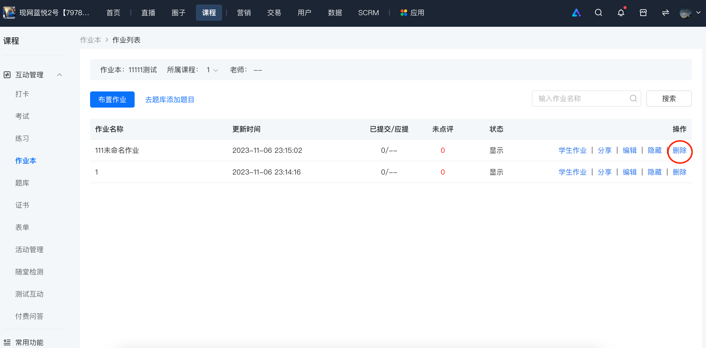Open the 所属课程 dropdown
The height and width of the screenshot is (348, 706).
[212, 70]
